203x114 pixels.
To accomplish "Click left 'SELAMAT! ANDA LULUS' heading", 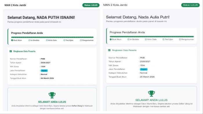I will 52,102.
